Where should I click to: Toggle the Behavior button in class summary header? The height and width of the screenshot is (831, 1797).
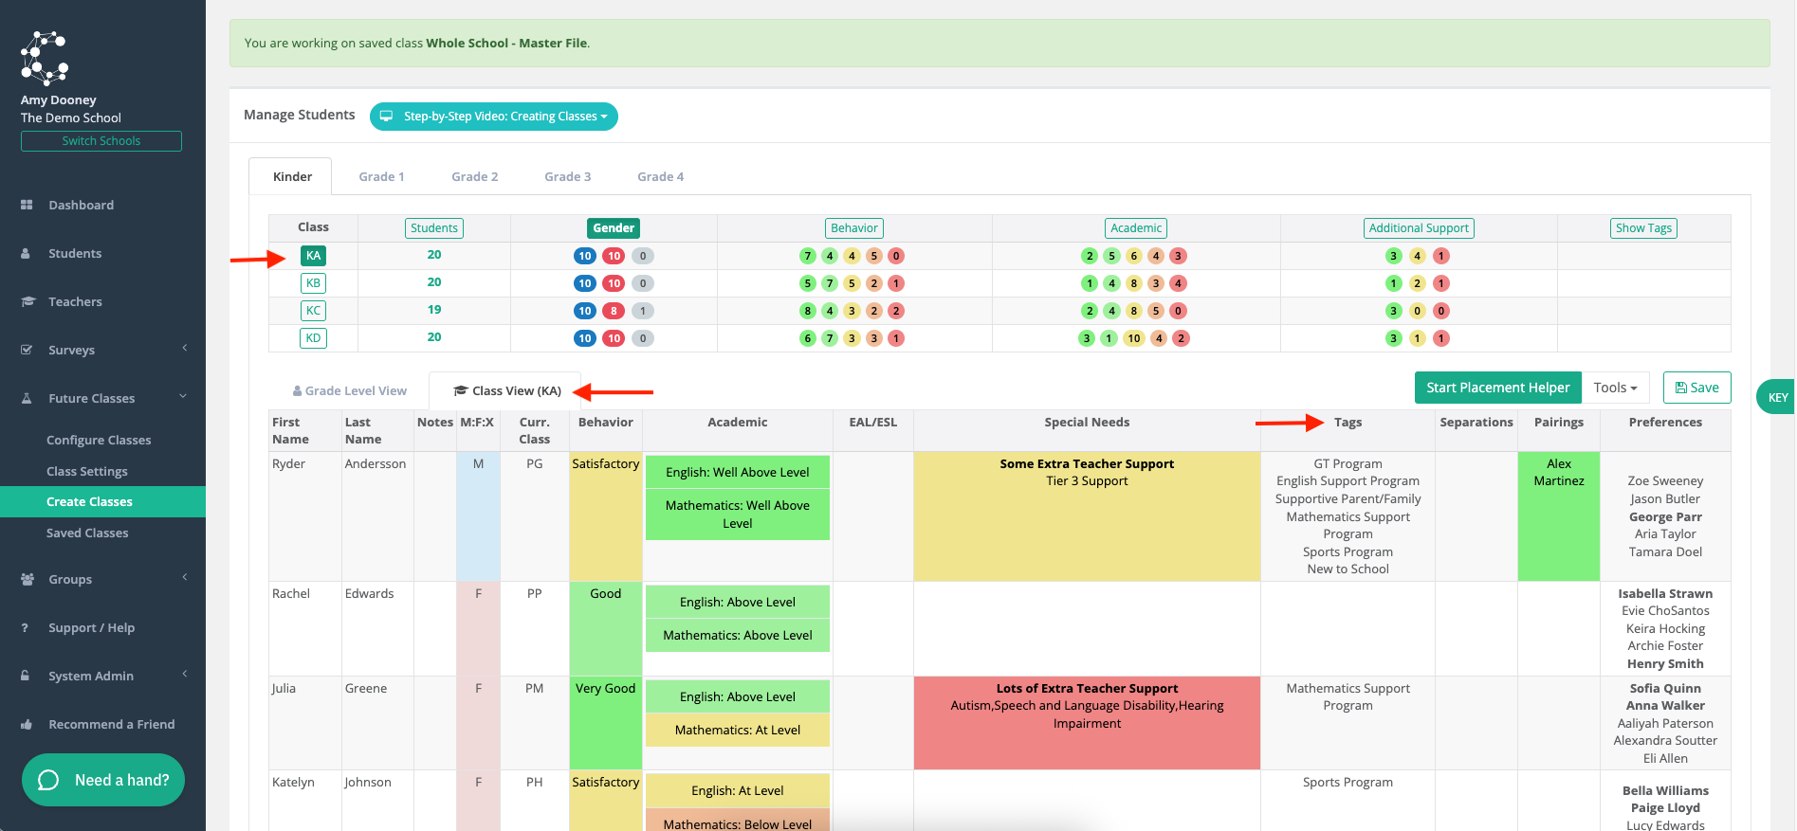[854, 227]
